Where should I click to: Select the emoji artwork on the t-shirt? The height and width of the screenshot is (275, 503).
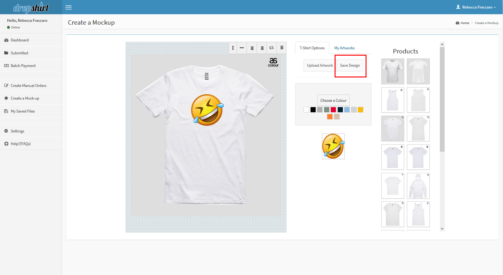207,110
